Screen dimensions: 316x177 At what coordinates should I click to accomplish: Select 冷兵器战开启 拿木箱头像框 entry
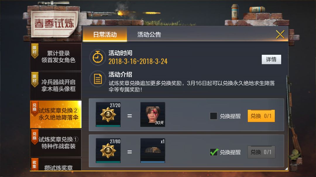click(56, 86)
